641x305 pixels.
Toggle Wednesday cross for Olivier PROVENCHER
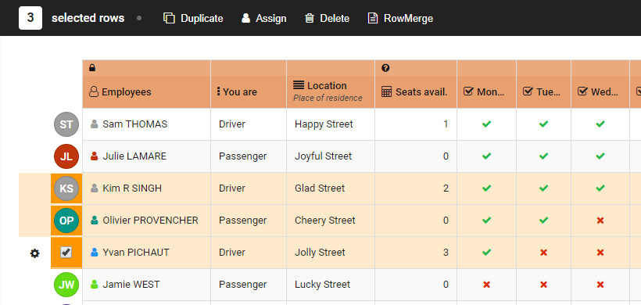click(600, 221)
